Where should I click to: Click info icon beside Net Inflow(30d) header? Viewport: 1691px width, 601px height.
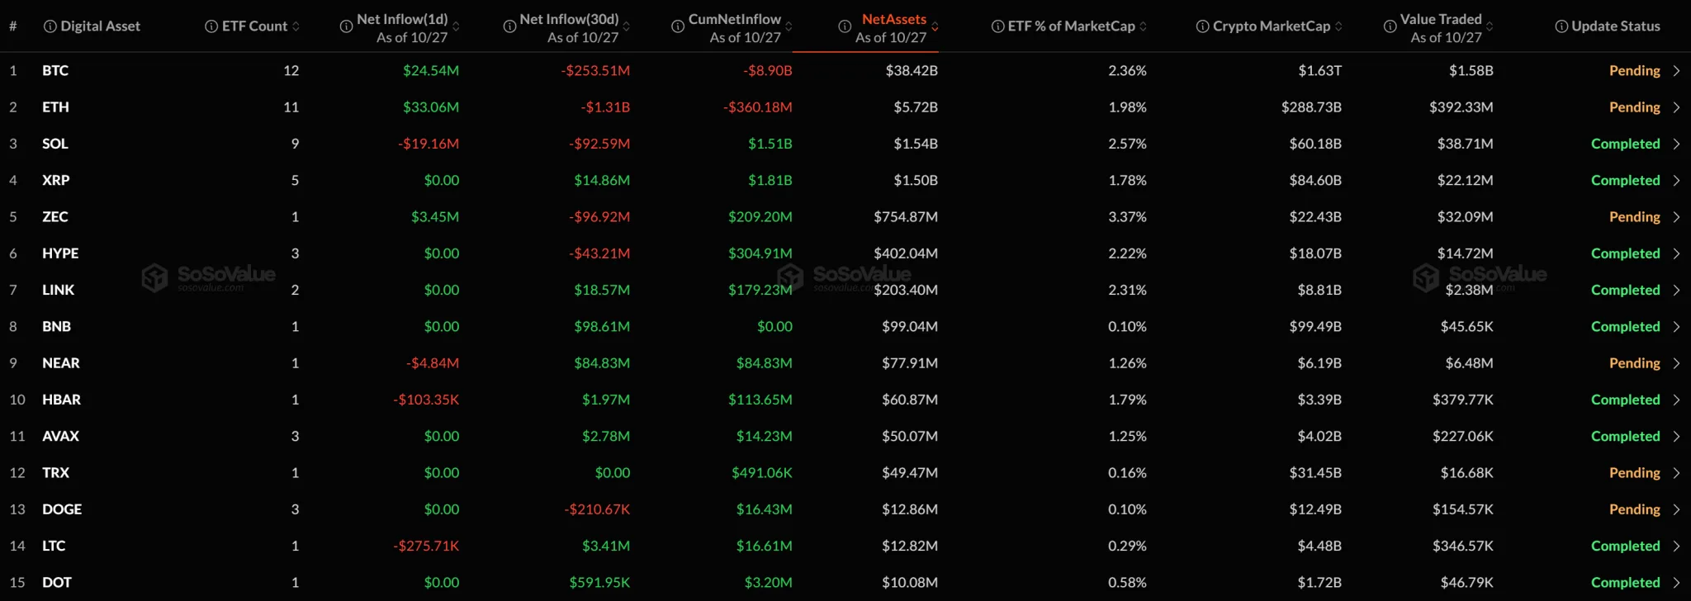click(x=509, y=26)
